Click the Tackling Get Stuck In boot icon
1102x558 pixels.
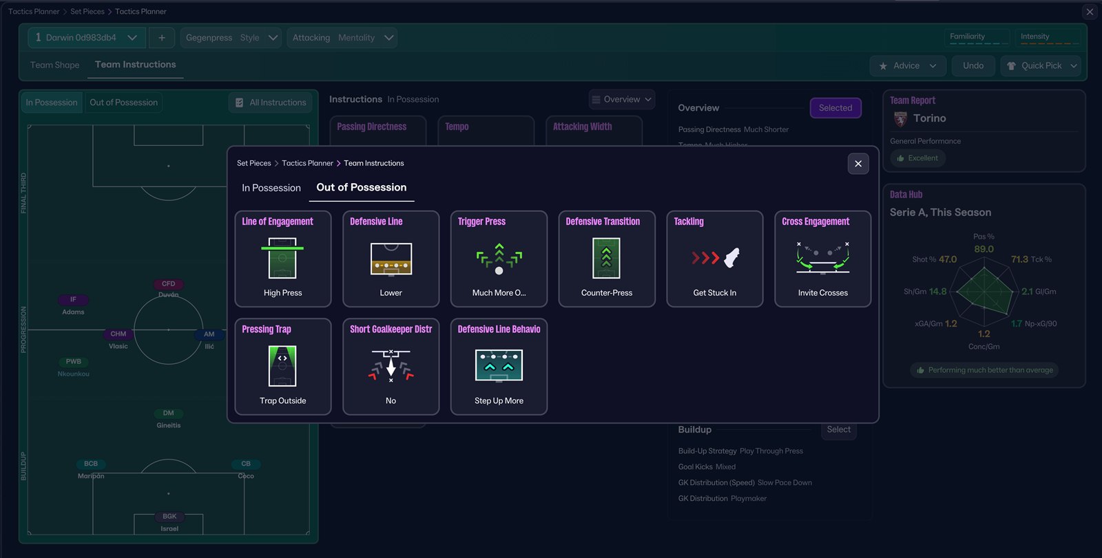715,258
